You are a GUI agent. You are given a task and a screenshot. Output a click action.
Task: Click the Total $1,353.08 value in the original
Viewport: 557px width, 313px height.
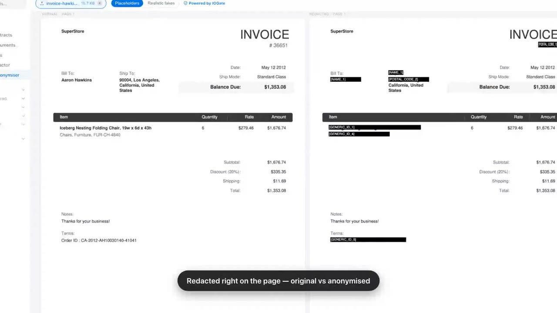(x=276, y=191)
